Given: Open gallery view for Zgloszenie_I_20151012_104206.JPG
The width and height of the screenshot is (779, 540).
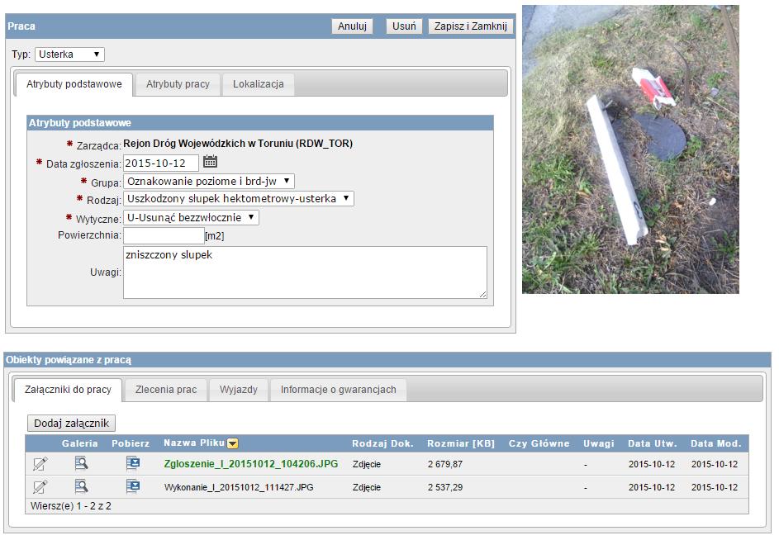Looking at the screenshot, I should [81, 463].
